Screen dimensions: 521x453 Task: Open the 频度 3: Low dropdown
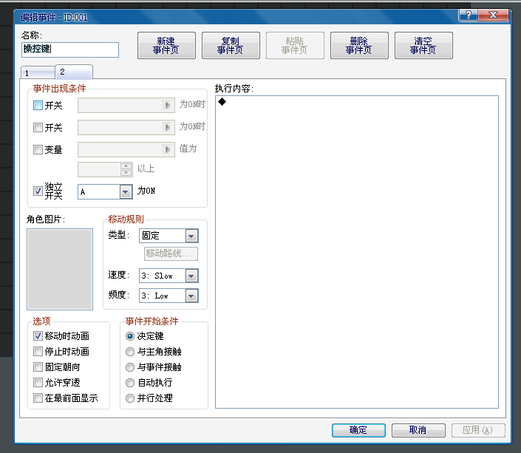tap(168, 296)
